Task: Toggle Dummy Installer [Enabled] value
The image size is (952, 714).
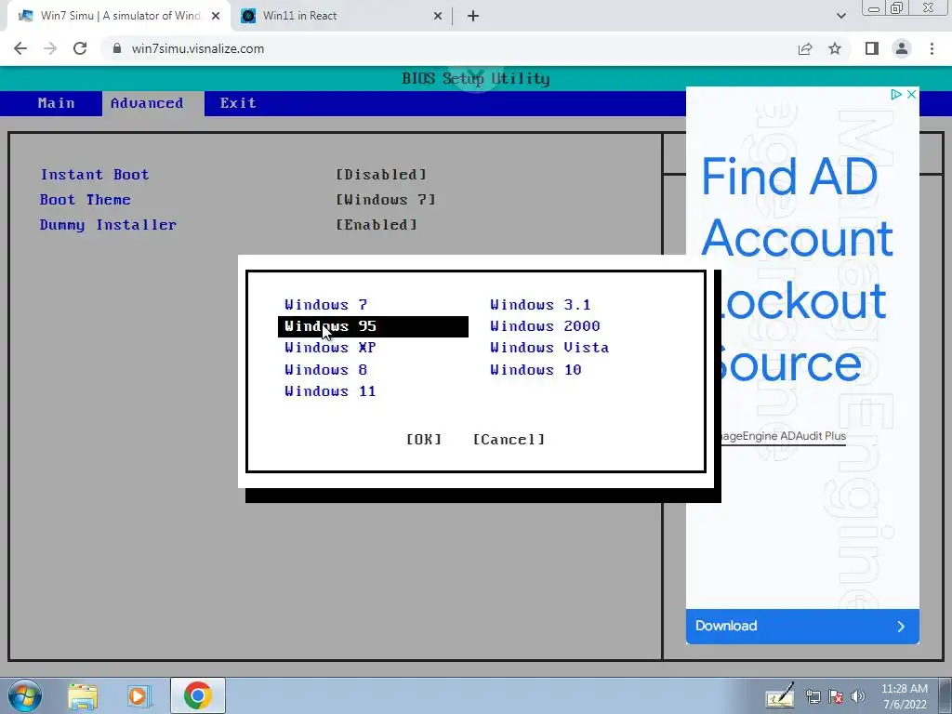Action: tap(377, 225)
